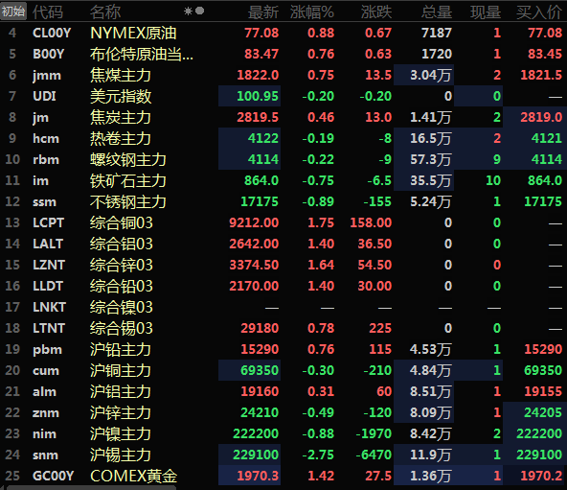Select the 美元指数 UDI row
567x490 pixels.
point(283,96)
